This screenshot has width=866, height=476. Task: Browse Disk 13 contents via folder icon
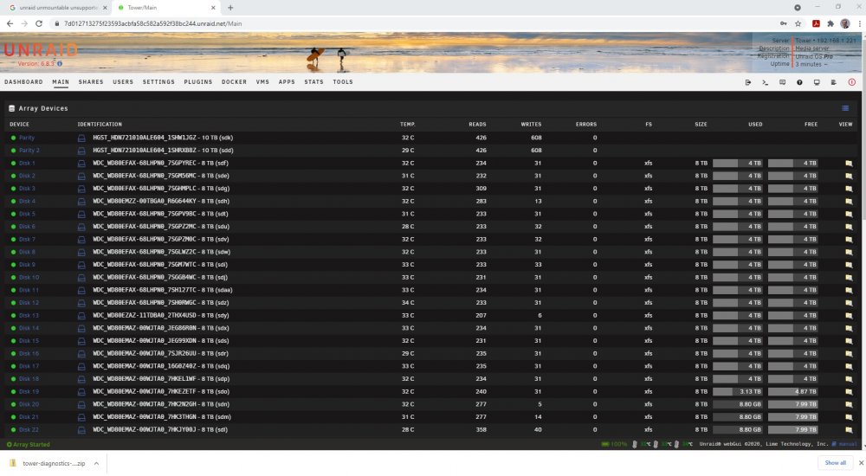pos(849,316)
